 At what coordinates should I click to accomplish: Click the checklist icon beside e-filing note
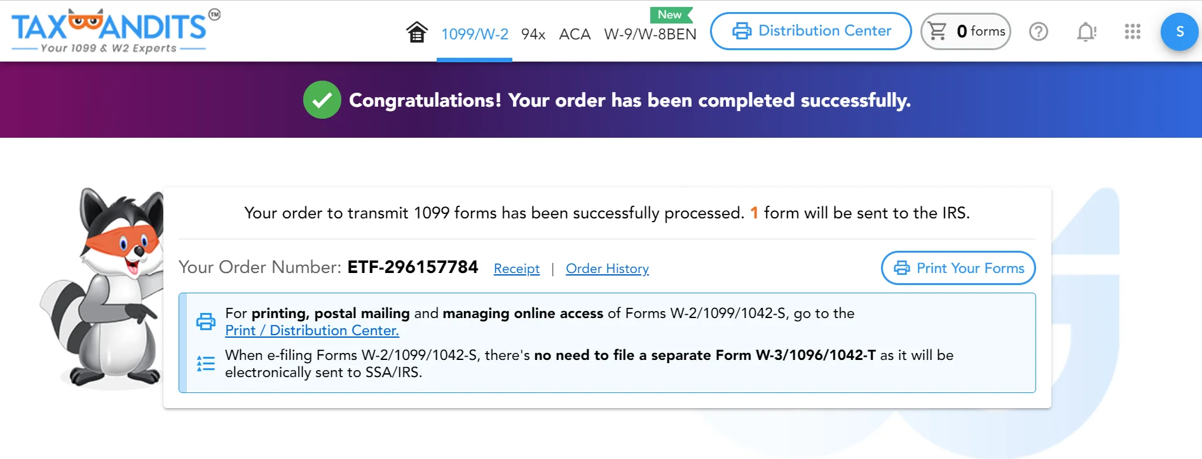[x=205, y=363]
